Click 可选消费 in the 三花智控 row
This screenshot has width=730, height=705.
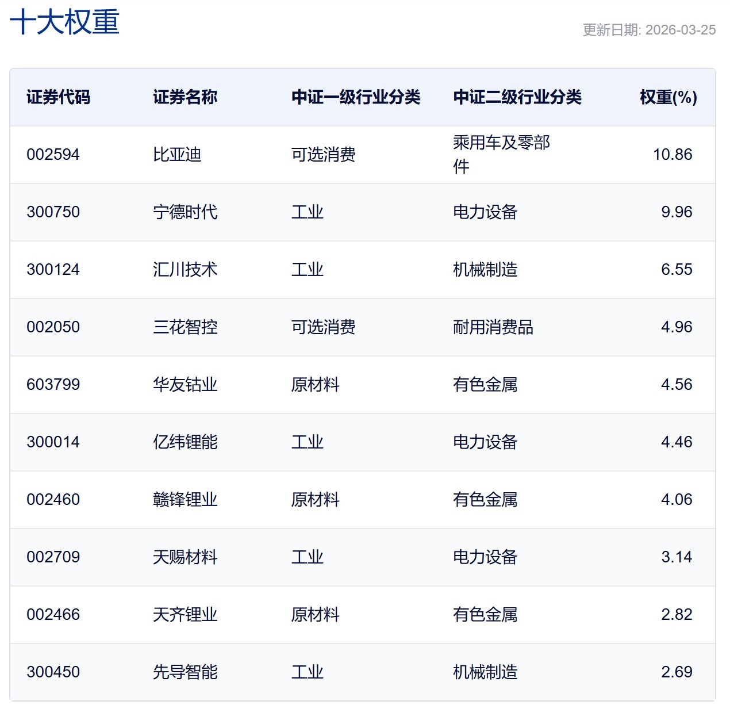point(324,327)
